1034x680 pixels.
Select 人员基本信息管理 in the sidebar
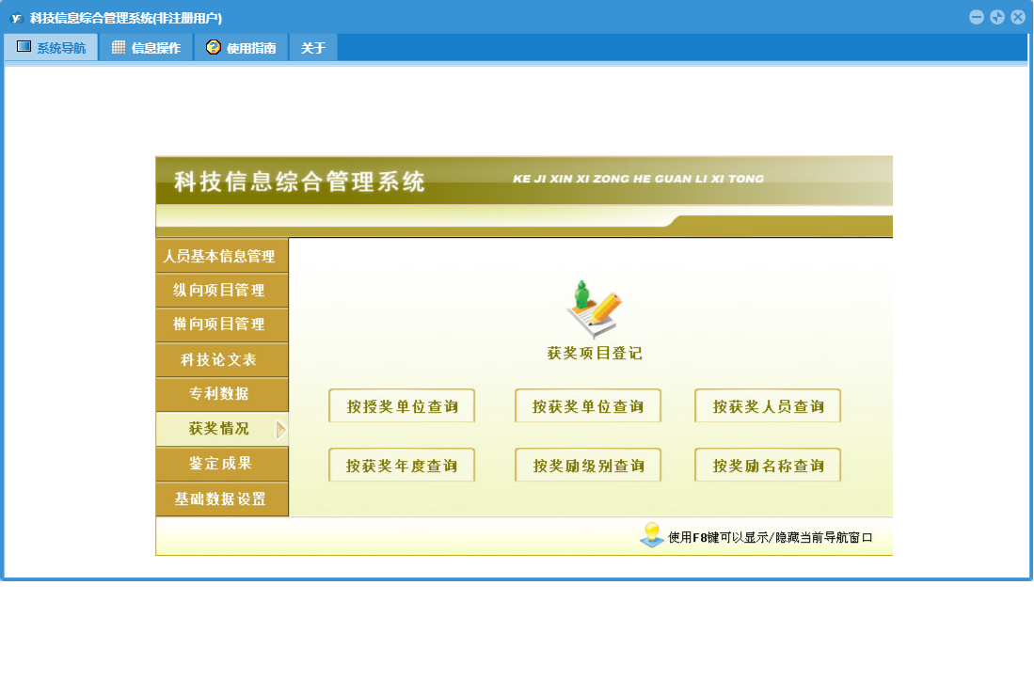coord(222,256)
